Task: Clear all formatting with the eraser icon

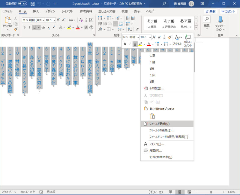Action: click(81, 20)
